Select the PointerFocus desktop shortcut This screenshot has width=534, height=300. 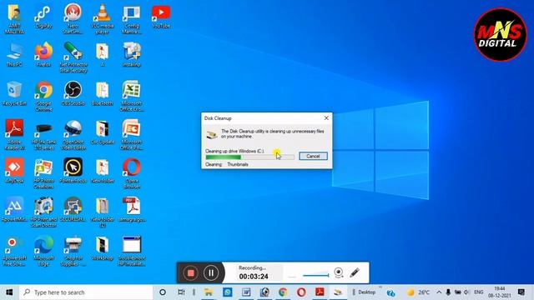click(x=73, y=171)
